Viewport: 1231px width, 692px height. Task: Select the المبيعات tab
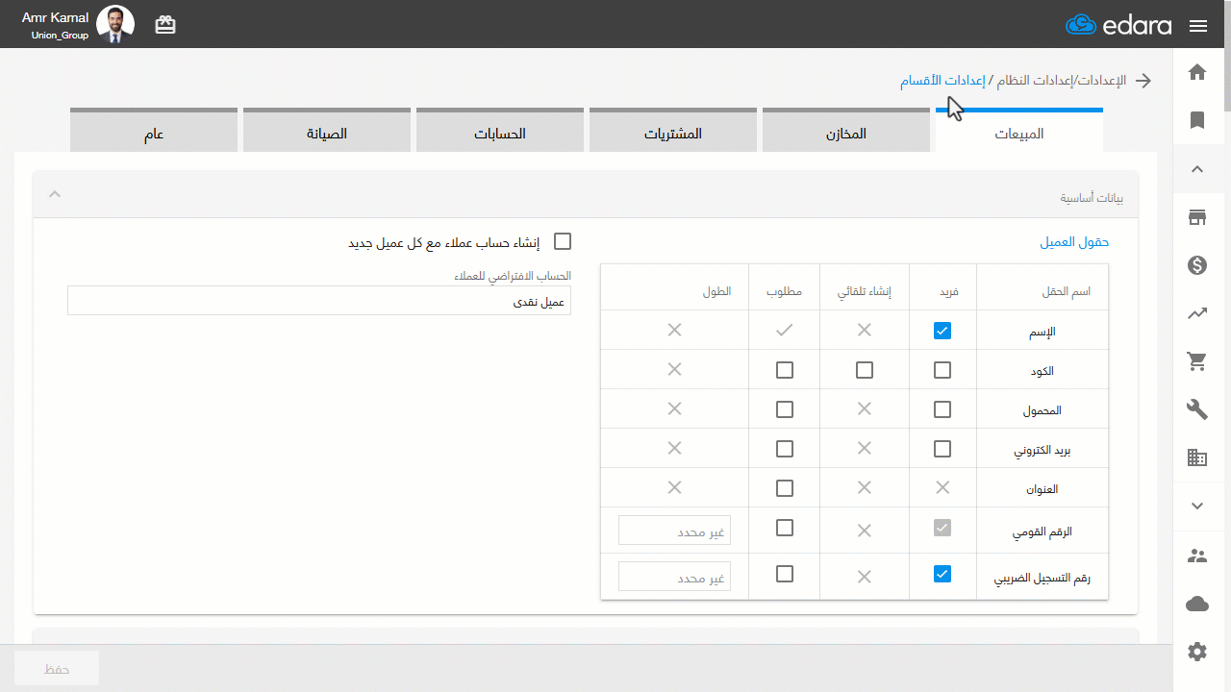click(1019, 131)
